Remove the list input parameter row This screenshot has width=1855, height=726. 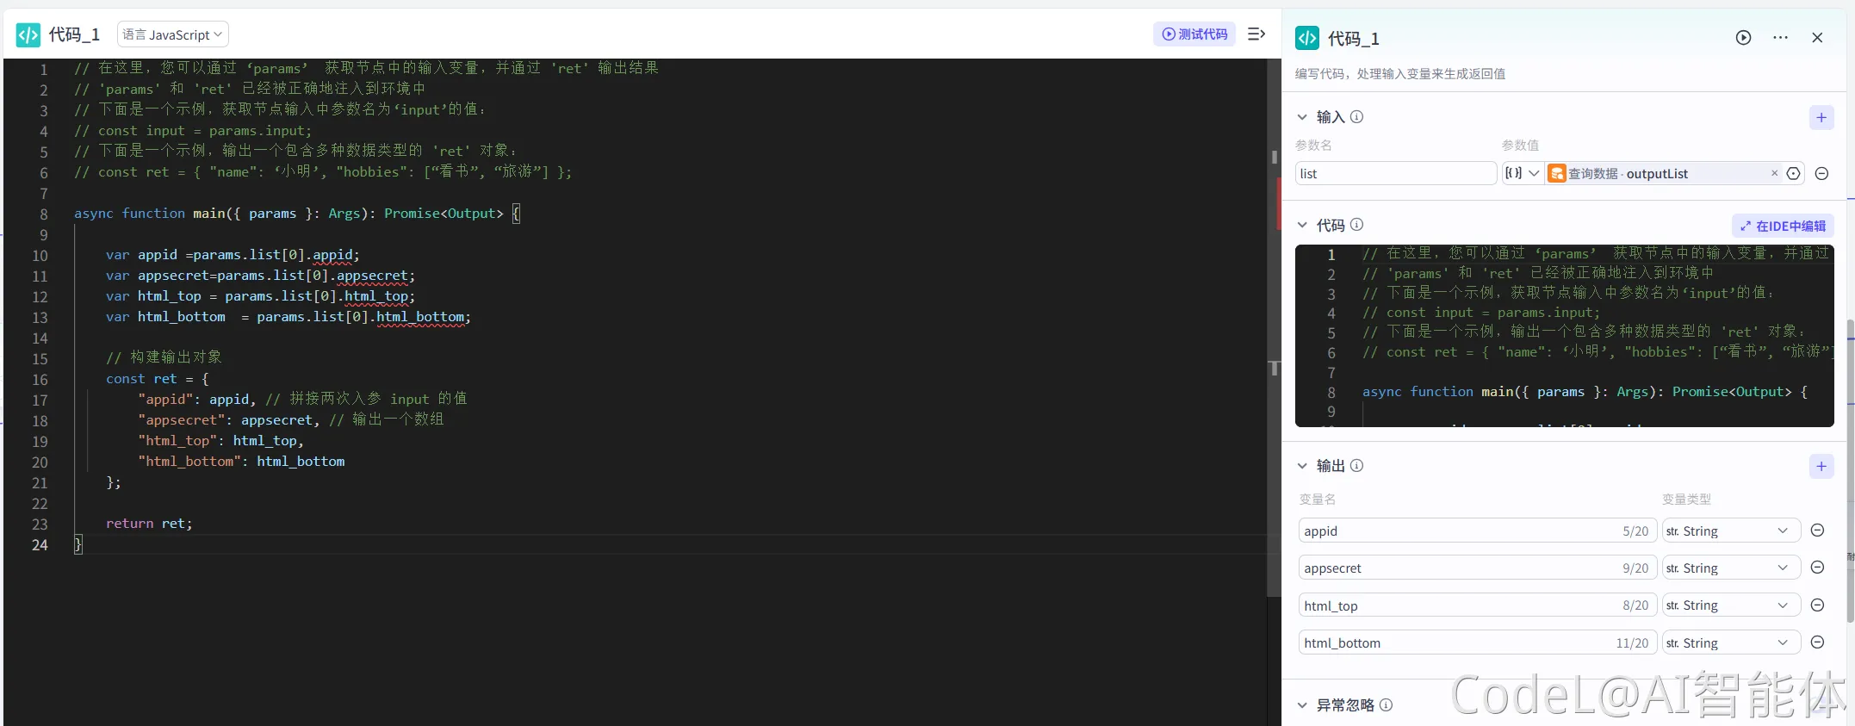pos(1821,174)
